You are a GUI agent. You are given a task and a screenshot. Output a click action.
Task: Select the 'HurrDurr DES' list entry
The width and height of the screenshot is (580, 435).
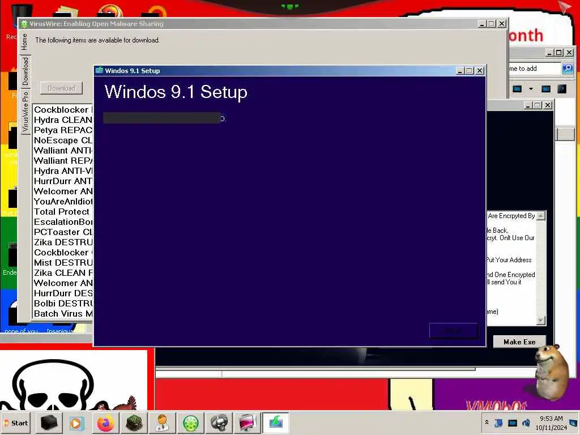tap(63, 293)
